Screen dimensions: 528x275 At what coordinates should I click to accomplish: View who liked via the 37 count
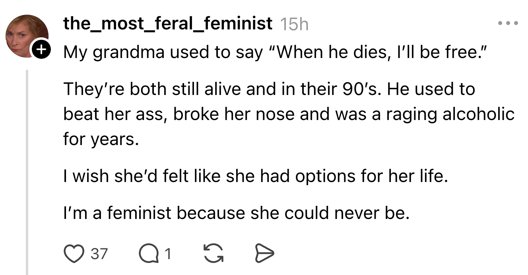click(x=99, y=254)
